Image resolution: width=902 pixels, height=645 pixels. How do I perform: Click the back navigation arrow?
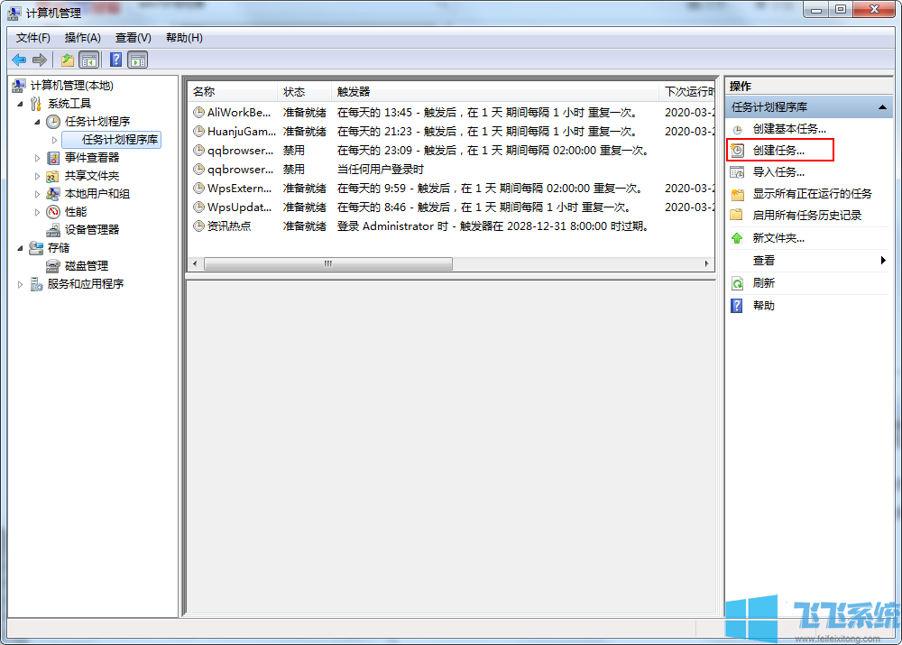tap(18, 60)
